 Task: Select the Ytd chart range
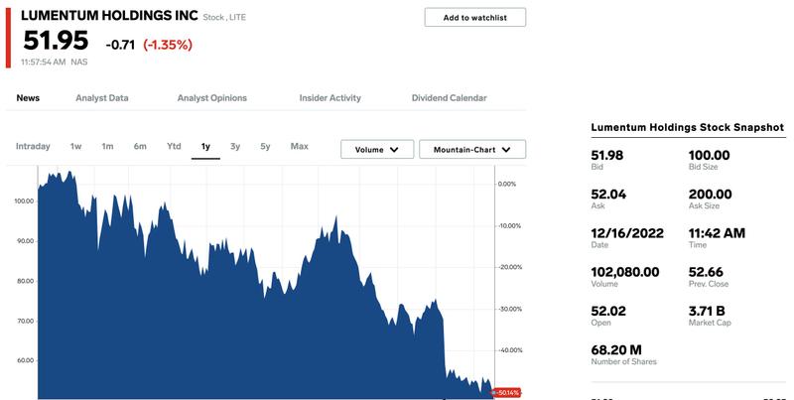coord(174,146)
